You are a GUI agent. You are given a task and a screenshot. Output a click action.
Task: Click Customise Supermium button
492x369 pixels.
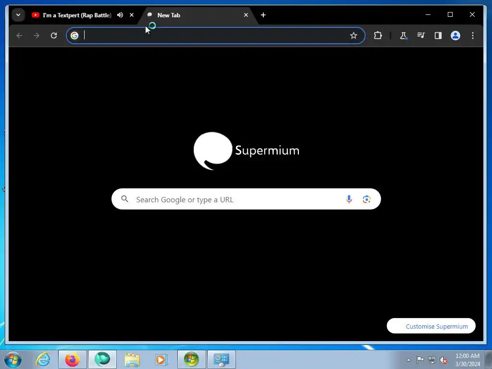tap(431, 326)
